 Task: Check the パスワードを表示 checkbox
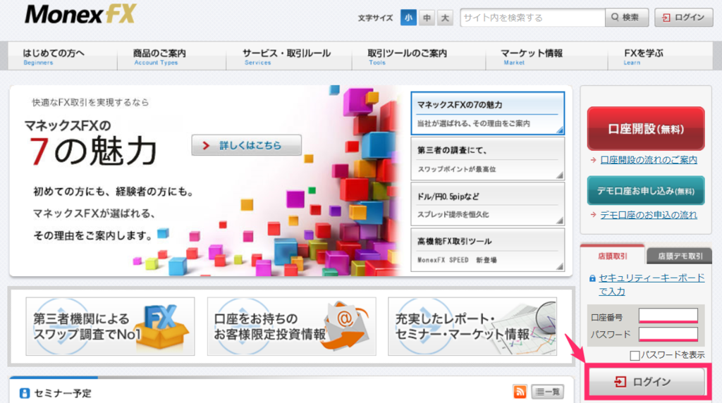[635, 355]
